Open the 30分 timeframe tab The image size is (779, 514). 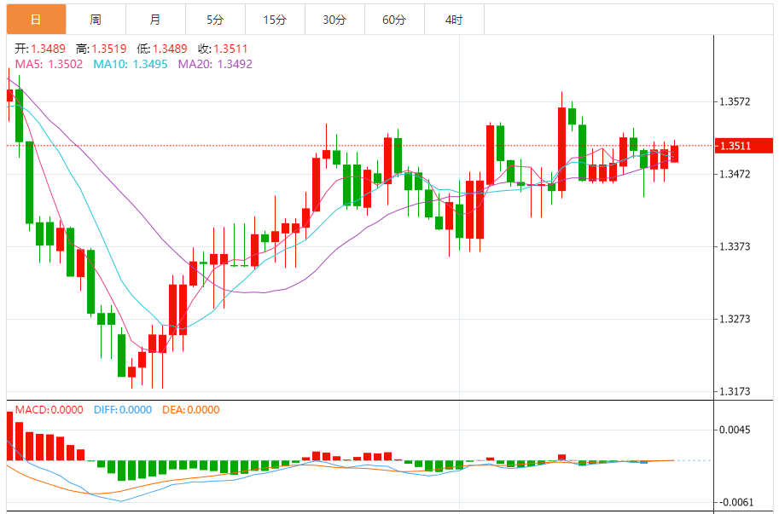pos(334,20)
